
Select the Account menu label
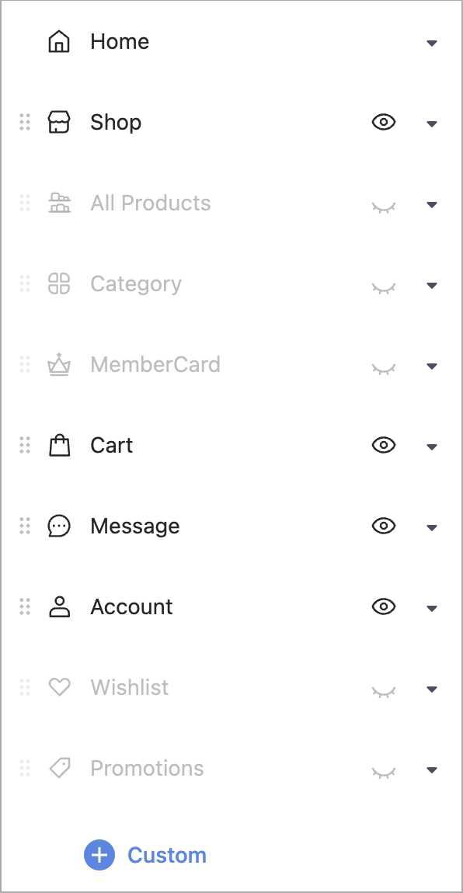(131, 607)
